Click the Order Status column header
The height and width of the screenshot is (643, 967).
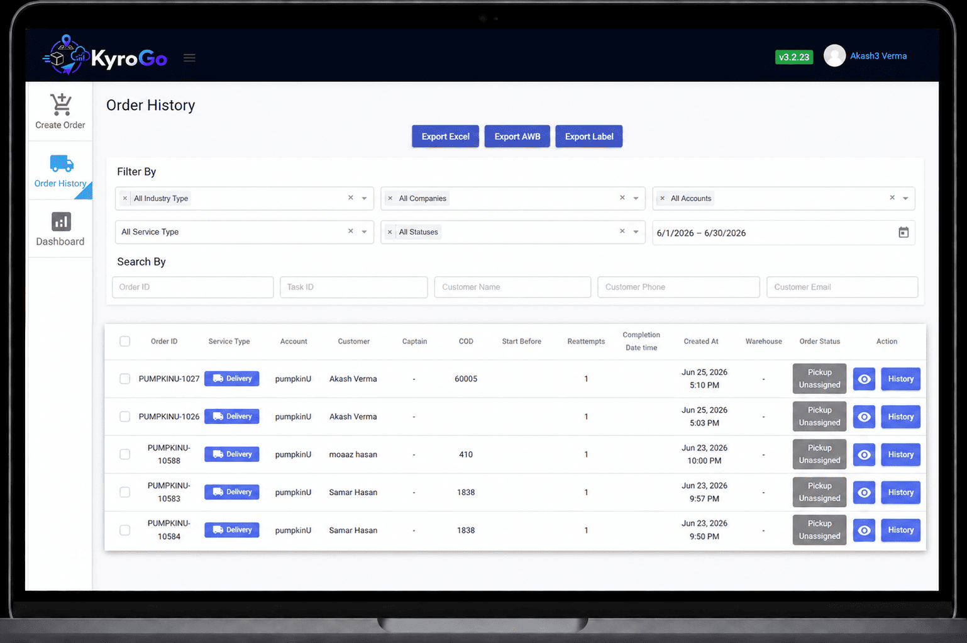[x=819, y=342]
